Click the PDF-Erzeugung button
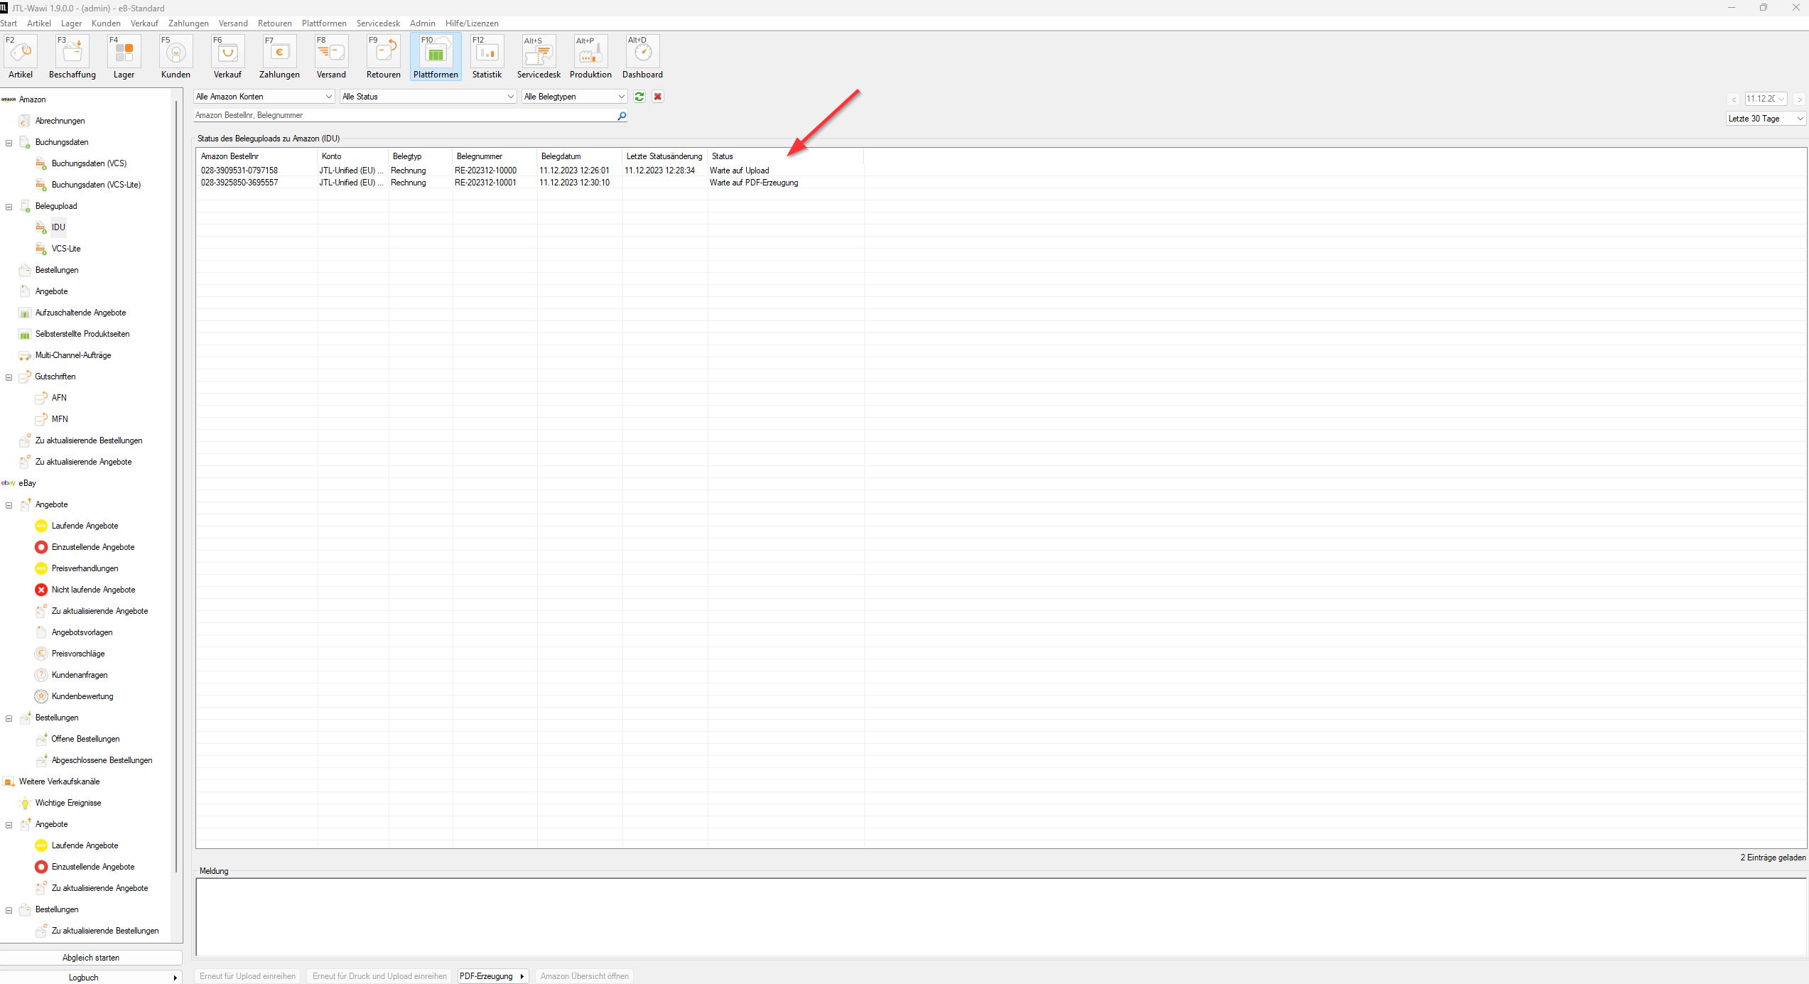Image resolution: width=1809 pixels, height=984 pixels. coord(492,976)
